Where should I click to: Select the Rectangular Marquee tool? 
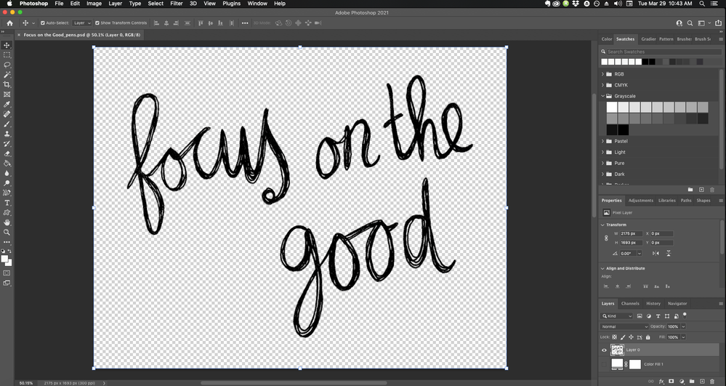pyautogui.click(x=7, y=55)
